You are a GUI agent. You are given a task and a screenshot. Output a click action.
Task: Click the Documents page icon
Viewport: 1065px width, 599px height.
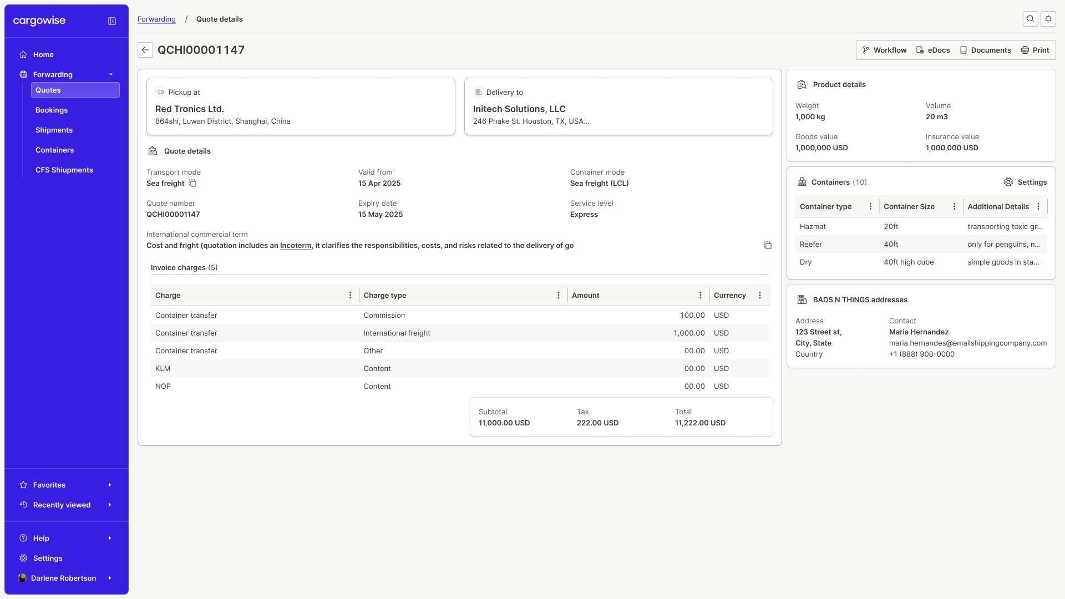pyautogui.click(x=963, y=50)
